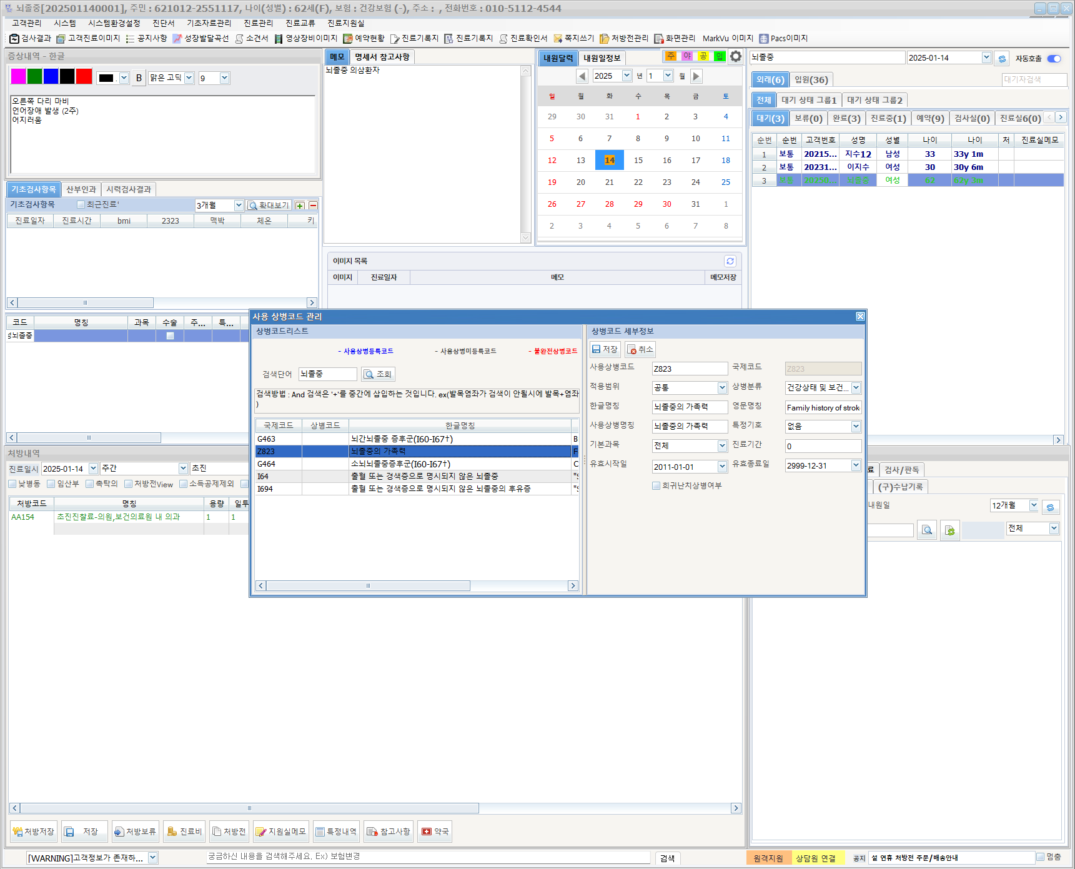Viewport: 1075px width, 869px height.
Task: Select the magenta color swatch
Action: coord(18,77)
